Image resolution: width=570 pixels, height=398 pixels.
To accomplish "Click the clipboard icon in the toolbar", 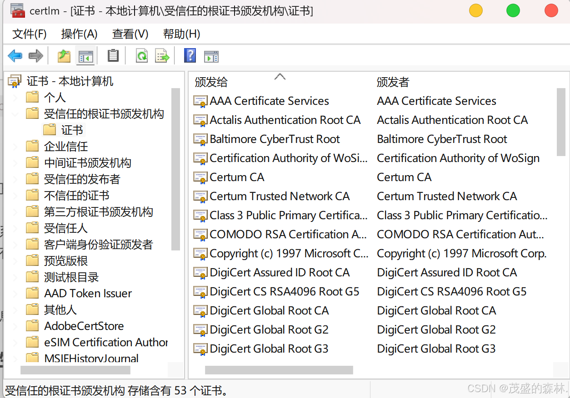I will pos(113,56).
